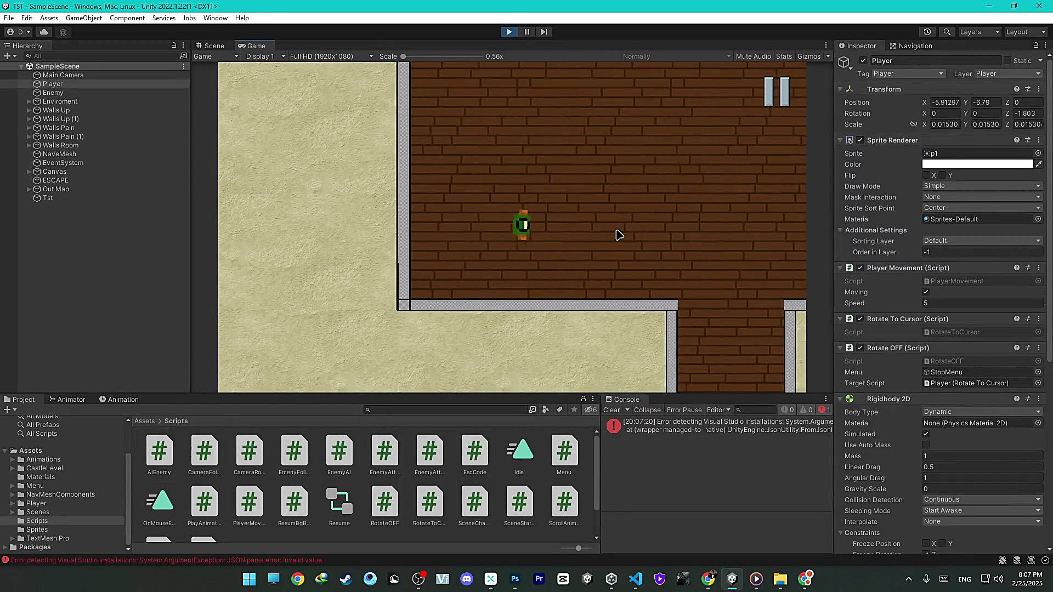Viewport: 1053px width, 592px height.
Task: Toggle Error Pause in Console
Action: (684, 410)
